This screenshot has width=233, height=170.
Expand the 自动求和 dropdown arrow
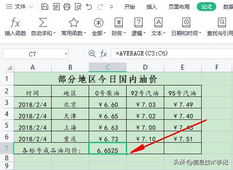coord(54,33)
